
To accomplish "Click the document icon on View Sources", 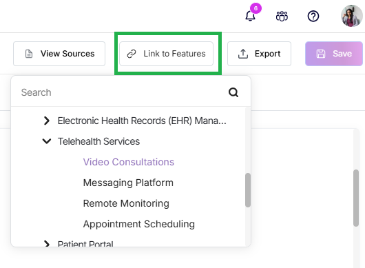I will click(29, 54).
